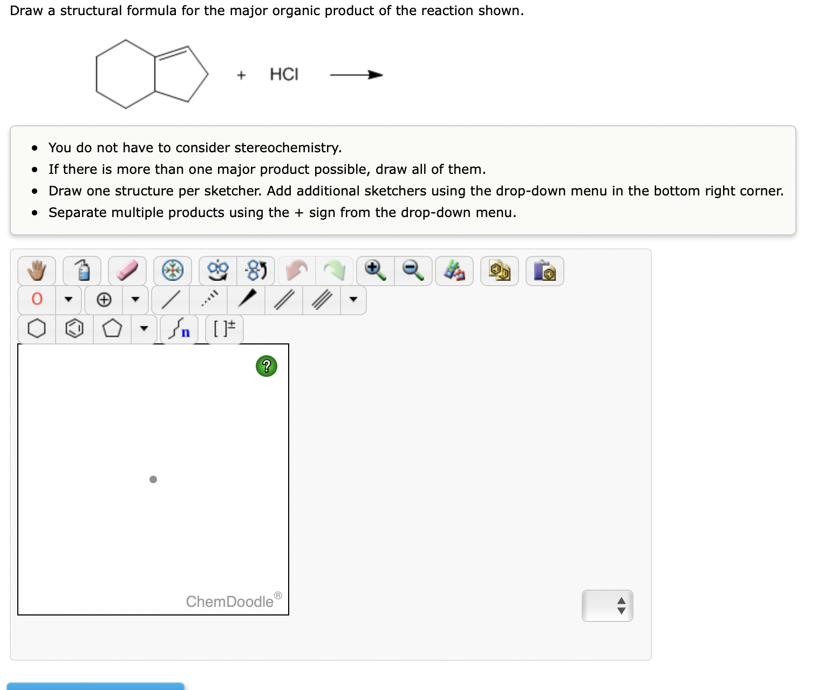Screen dimensions: 818x690
Task: Toggle the wedge bond tool
Action: click(246, 300)
